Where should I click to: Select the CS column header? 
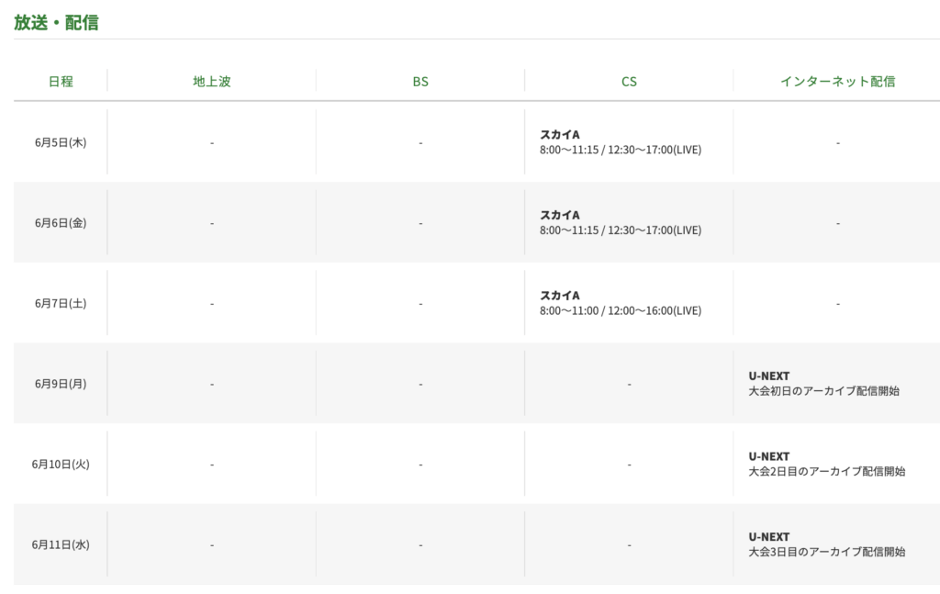pos(629,81)
